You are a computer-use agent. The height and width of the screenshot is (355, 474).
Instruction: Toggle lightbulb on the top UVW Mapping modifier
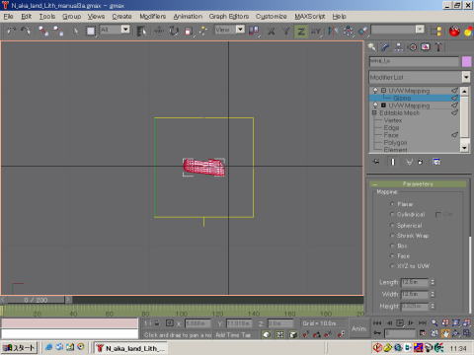click(375, 90)
